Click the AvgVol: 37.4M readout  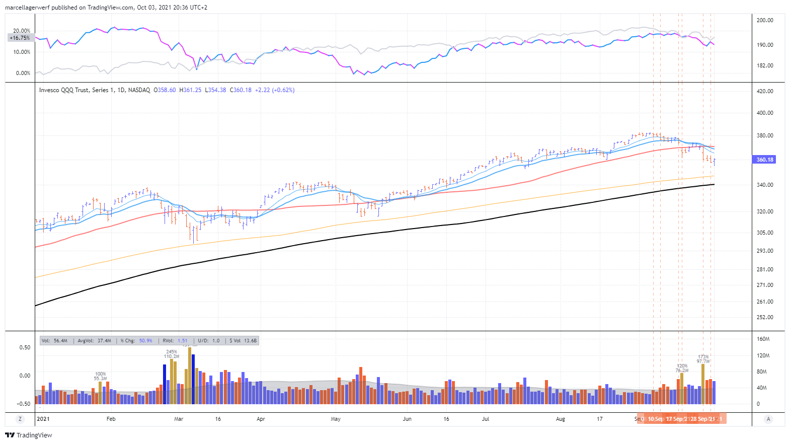click(95, 341)
